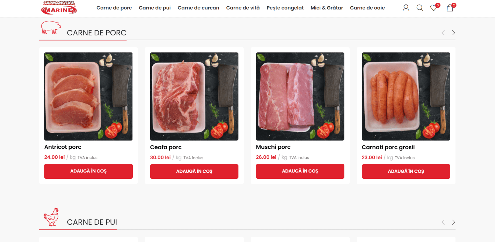The image size is (495, 242).
Task: Click the chicken icon beside Carne de Pui
Action: tap(51, 217)
